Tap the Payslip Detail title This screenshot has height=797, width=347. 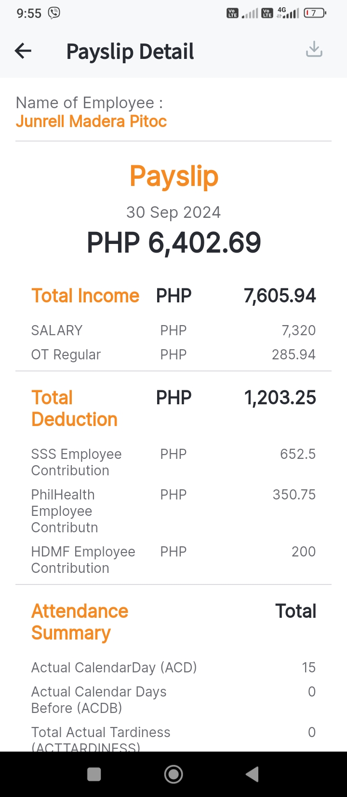[130, 52]
